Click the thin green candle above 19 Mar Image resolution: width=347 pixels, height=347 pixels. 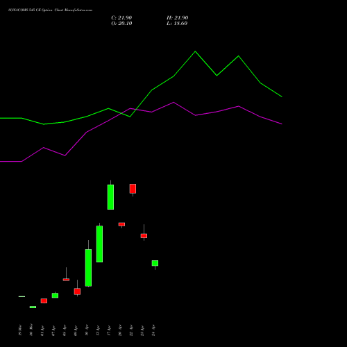22,296
